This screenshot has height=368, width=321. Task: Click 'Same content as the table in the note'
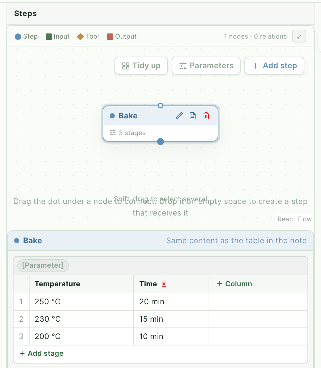[236, 241]
